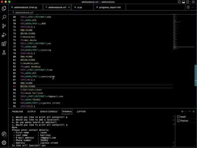The image size is (197, 148).
Task: Click the kensington address line
Action: 38,76
